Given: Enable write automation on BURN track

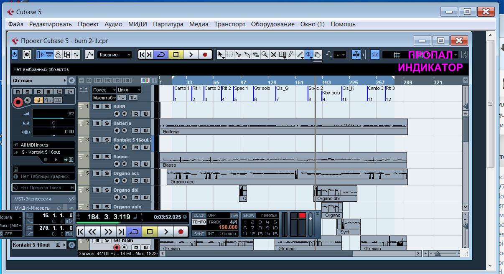Looking at the screenshot, I should point(145,114).
